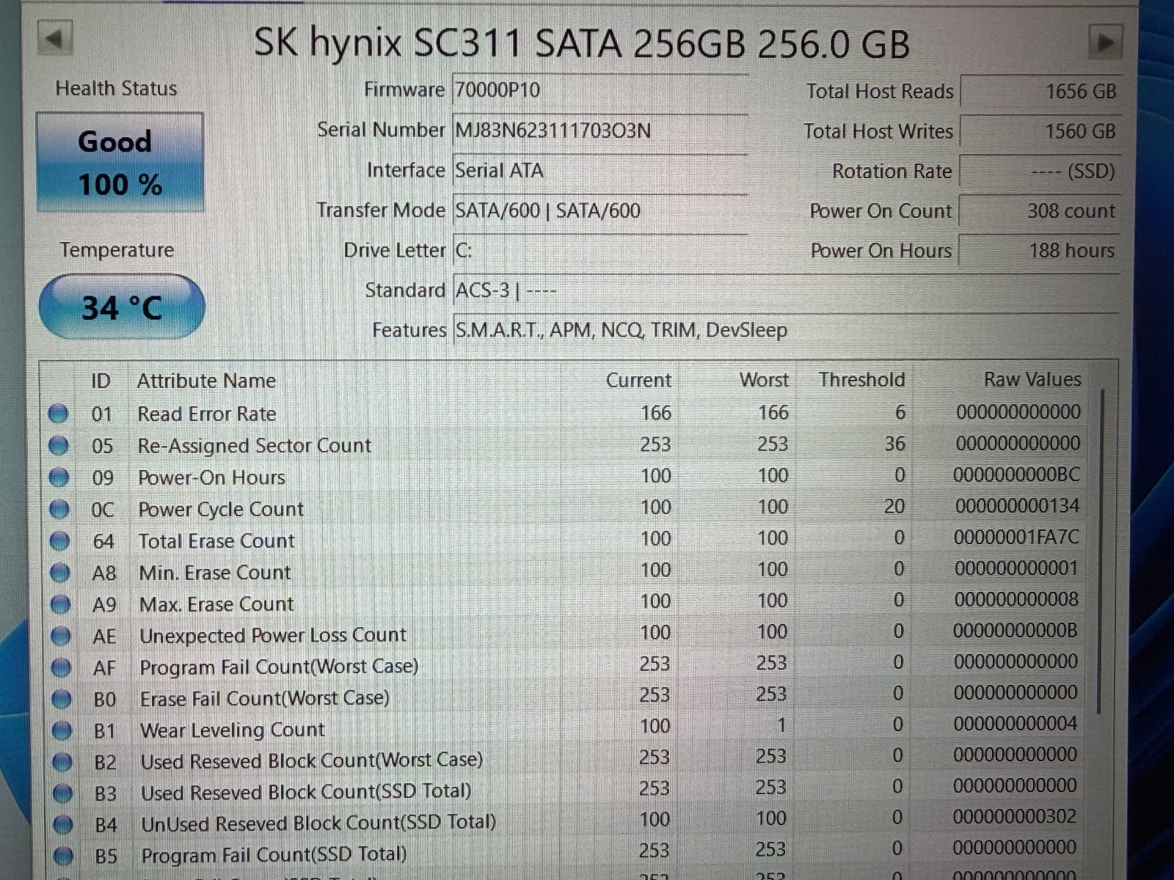1174x880 pixels.
Task: Select the Wear Leveling Count attribute name
Action: [233, 730]
